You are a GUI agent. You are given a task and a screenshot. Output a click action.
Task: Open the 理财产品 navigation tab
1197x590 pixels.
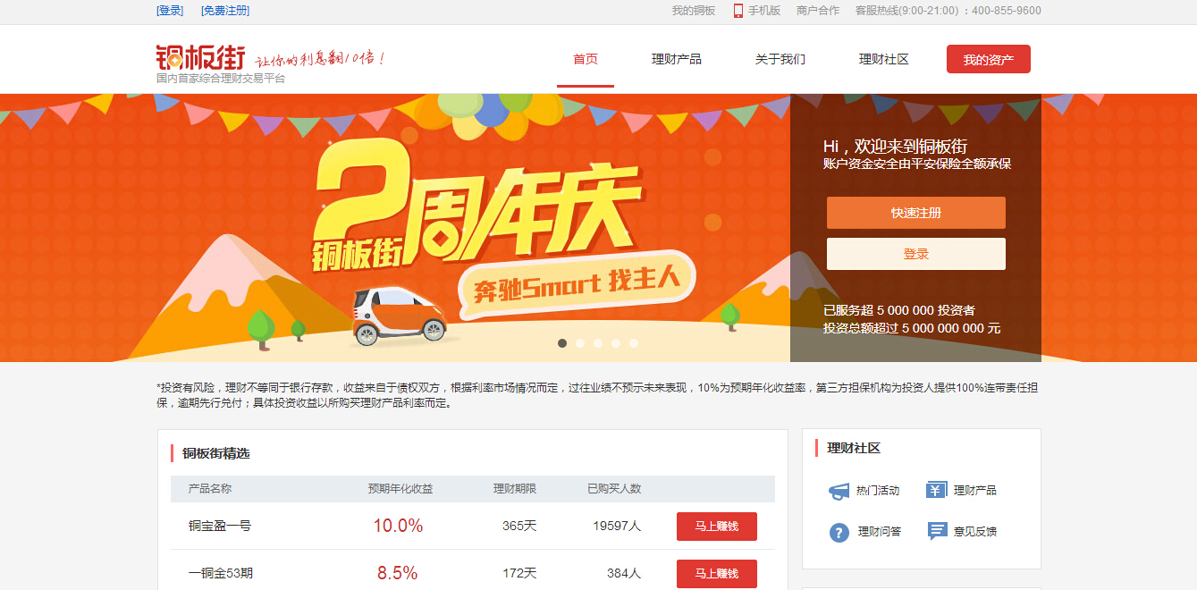coord(677,60)
